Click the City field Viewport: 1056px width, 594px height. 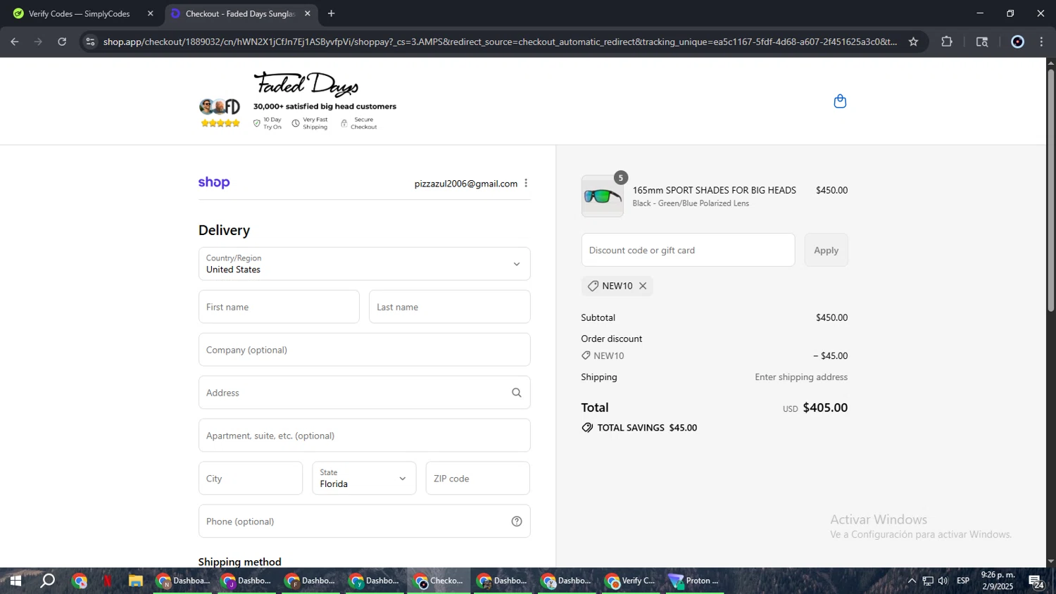251,479
